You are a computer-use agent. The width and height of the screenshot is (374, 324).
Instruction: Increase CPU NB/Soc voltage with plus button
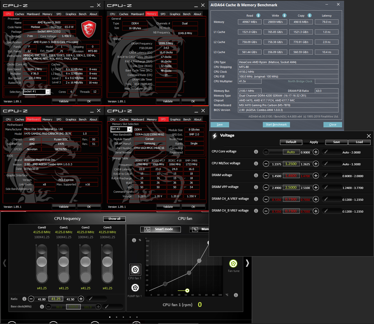(316, 164)
